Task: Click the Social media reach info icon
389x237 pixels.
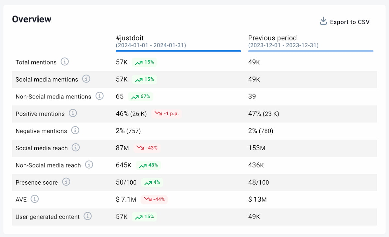Action: pos(76,148)
